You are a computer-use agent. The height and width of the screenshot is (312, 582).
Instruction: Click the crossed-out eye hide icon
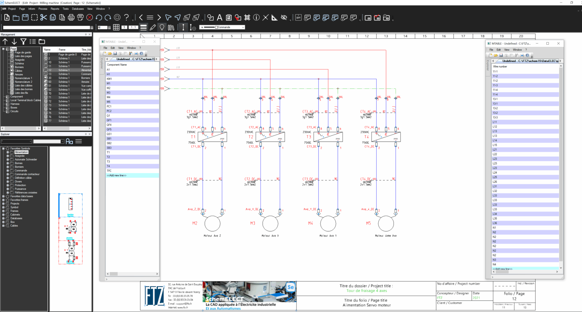(284, 18)
